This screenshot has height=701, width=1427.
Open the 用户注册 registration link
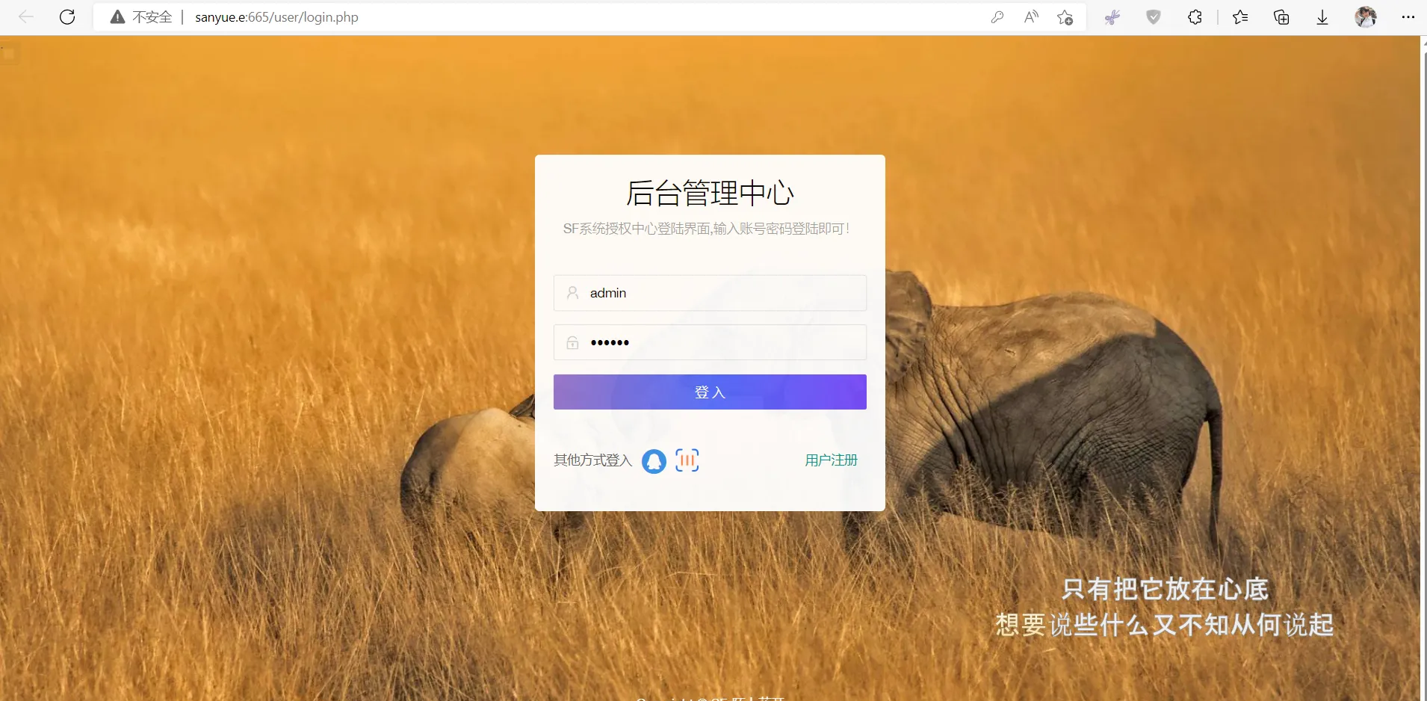point(830,460)
